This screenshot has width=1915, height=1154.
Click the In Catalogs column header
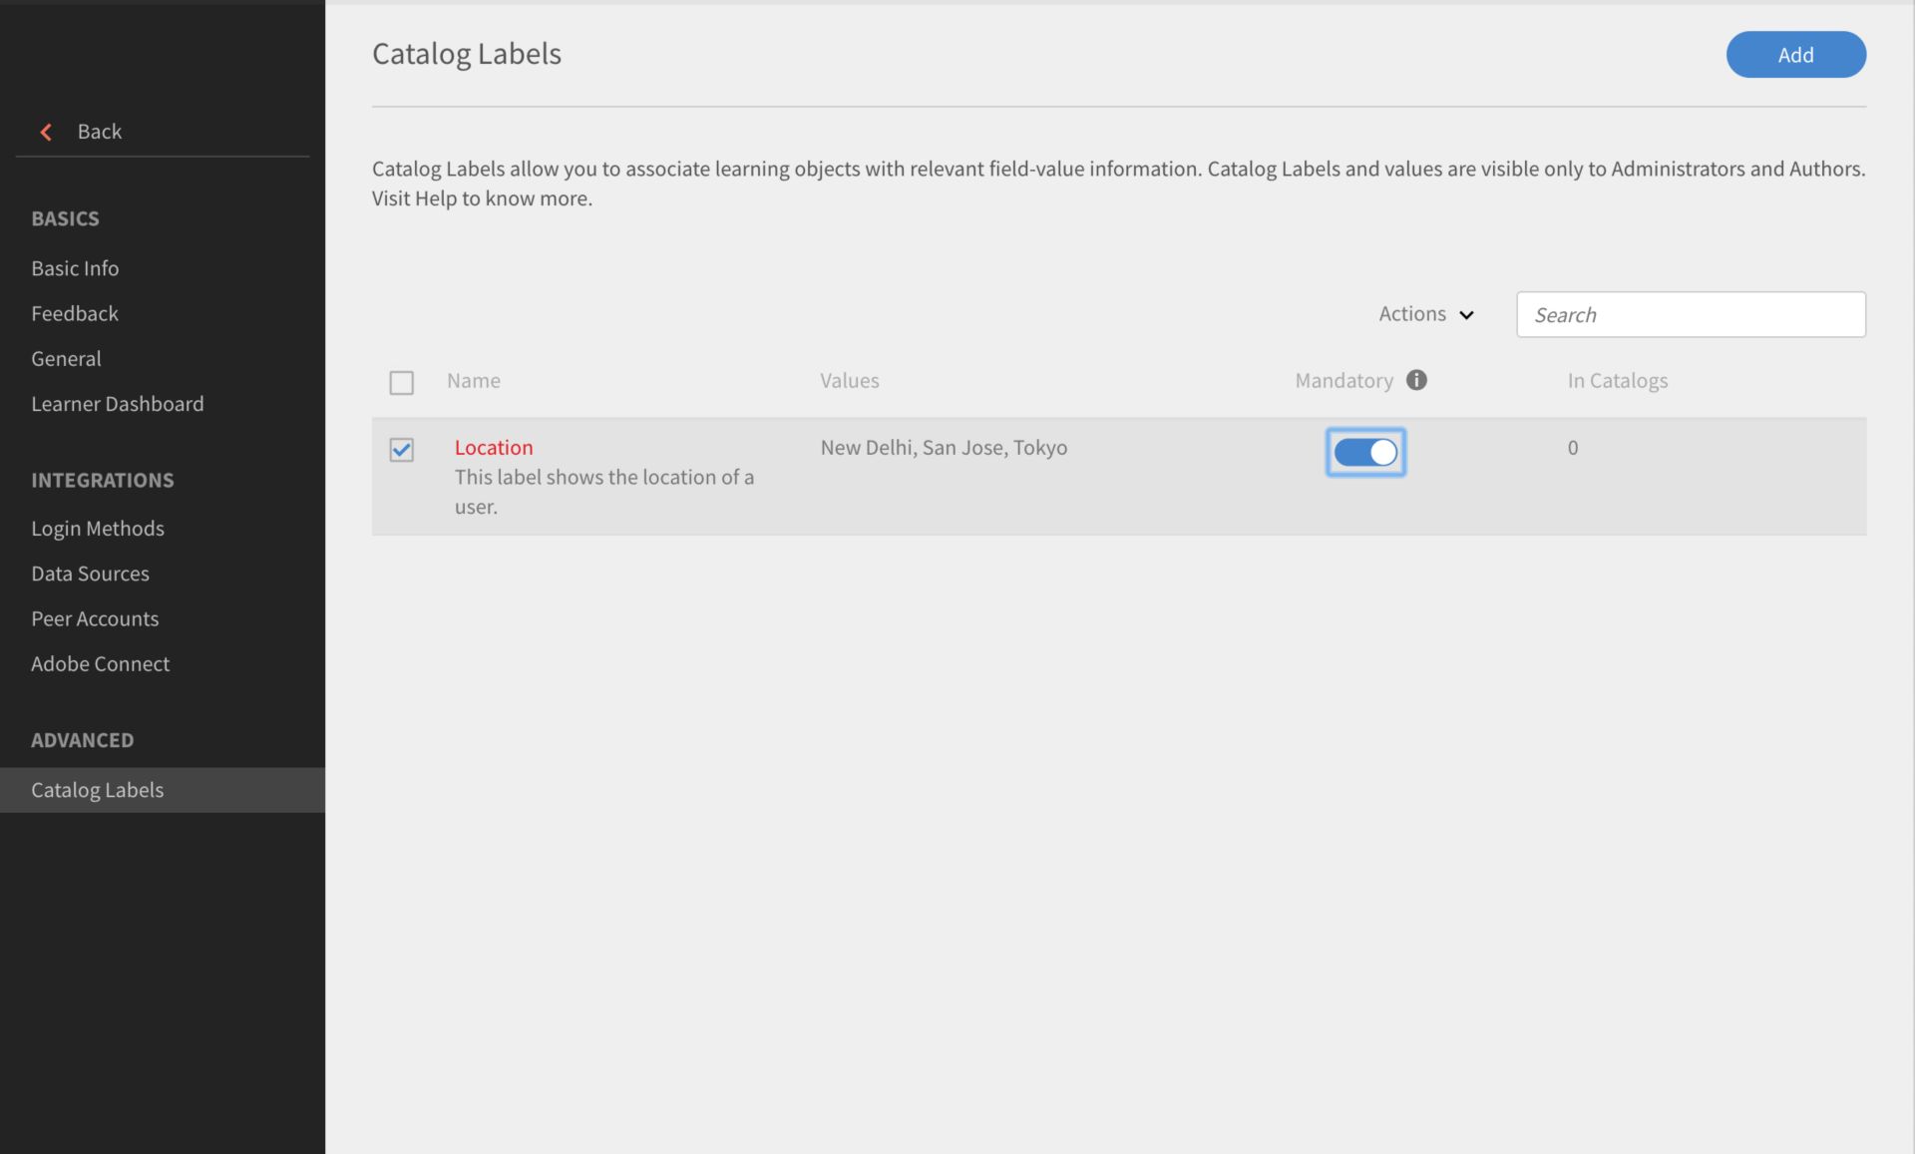[1618, 380]
